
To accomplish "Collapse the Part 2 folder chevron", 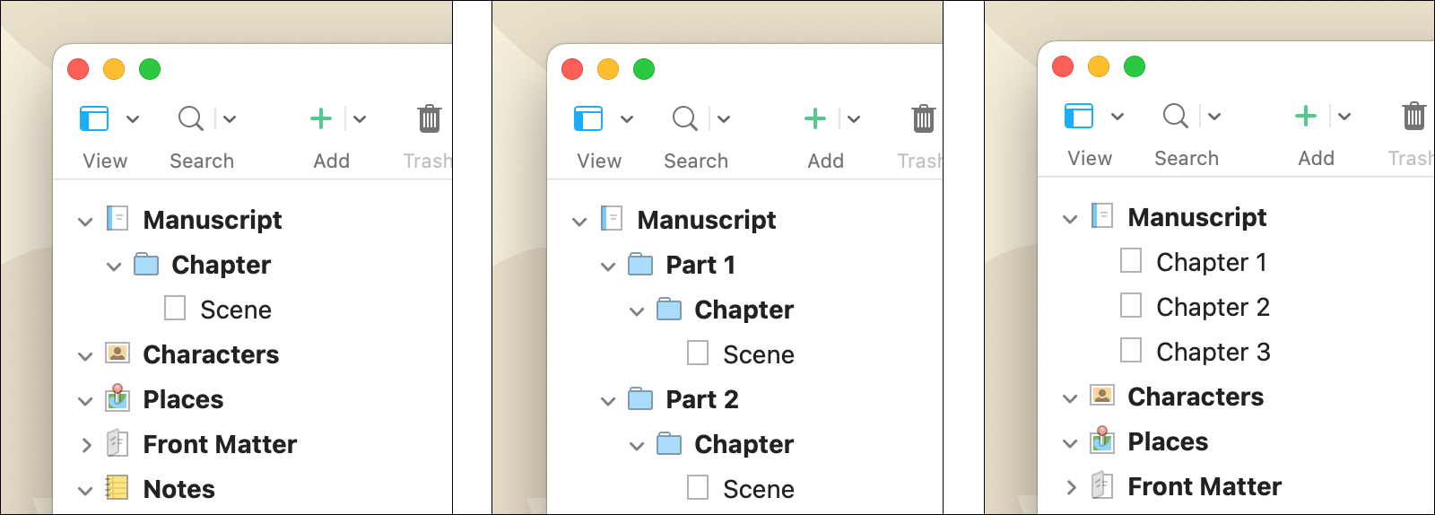I will [x=608, y=400].
